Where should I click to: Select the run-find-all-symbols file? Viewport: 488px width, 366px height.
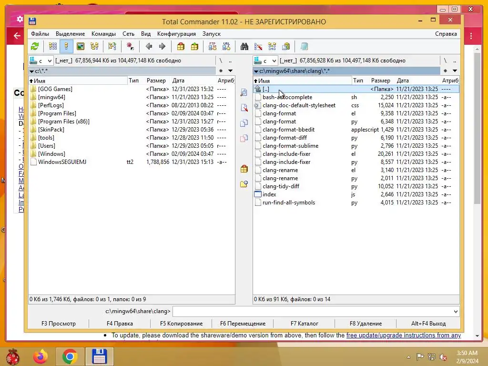pos(356,202)
